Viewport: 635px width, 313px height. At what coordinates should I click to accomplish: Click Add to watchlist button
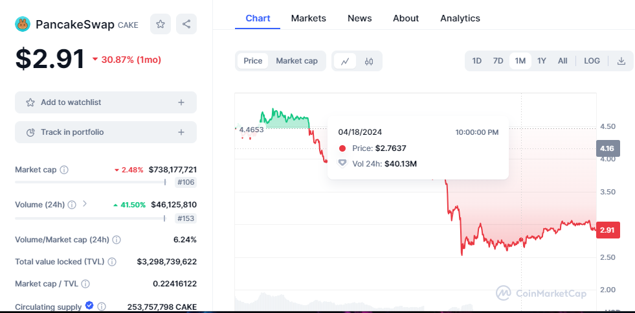pos(106,102)
